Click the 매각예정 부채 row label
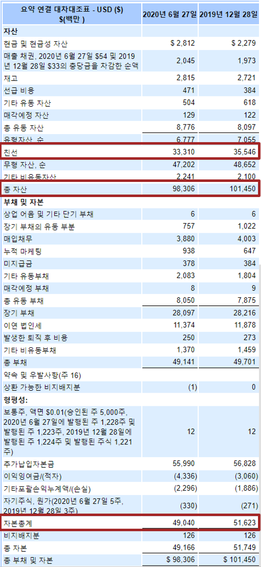 25,289
